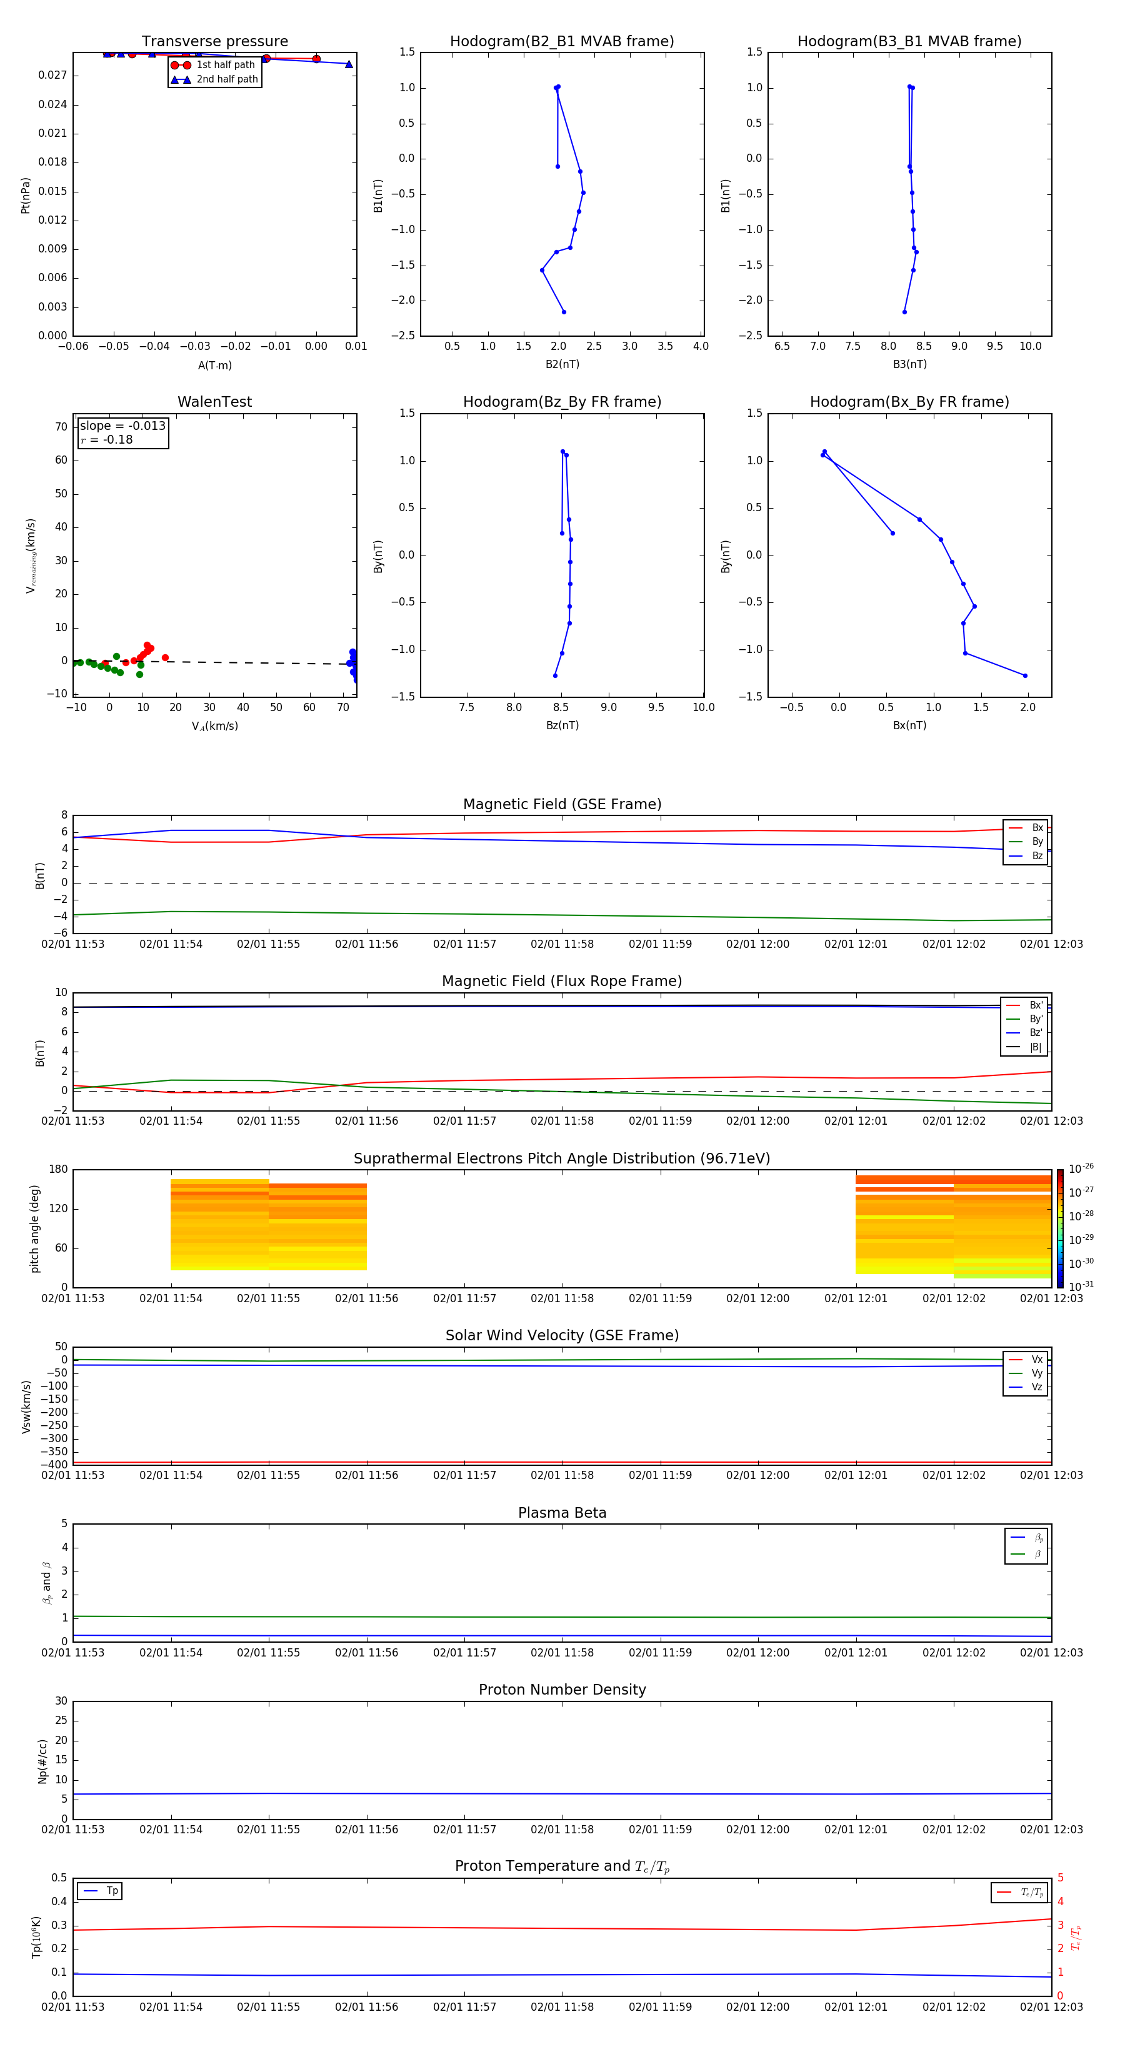The height and width of the screenshot is (2062, 1125).
Task: Click the 'Tp(10^6K)' axis label
Action: (x=36, y=1938)
